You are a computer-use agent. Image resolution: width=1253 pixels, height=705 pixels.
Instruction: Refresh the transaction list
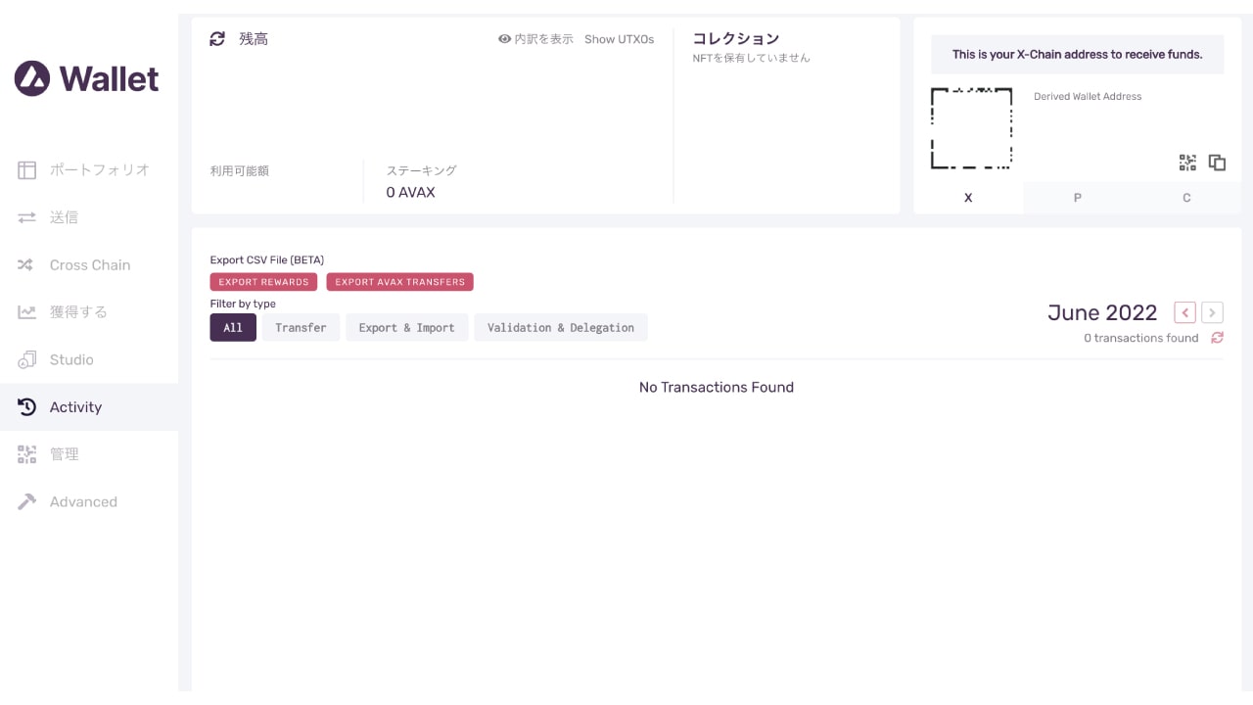pos(1217,338)
